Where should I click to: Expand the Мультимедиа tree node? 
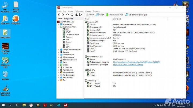click(58, 57)
